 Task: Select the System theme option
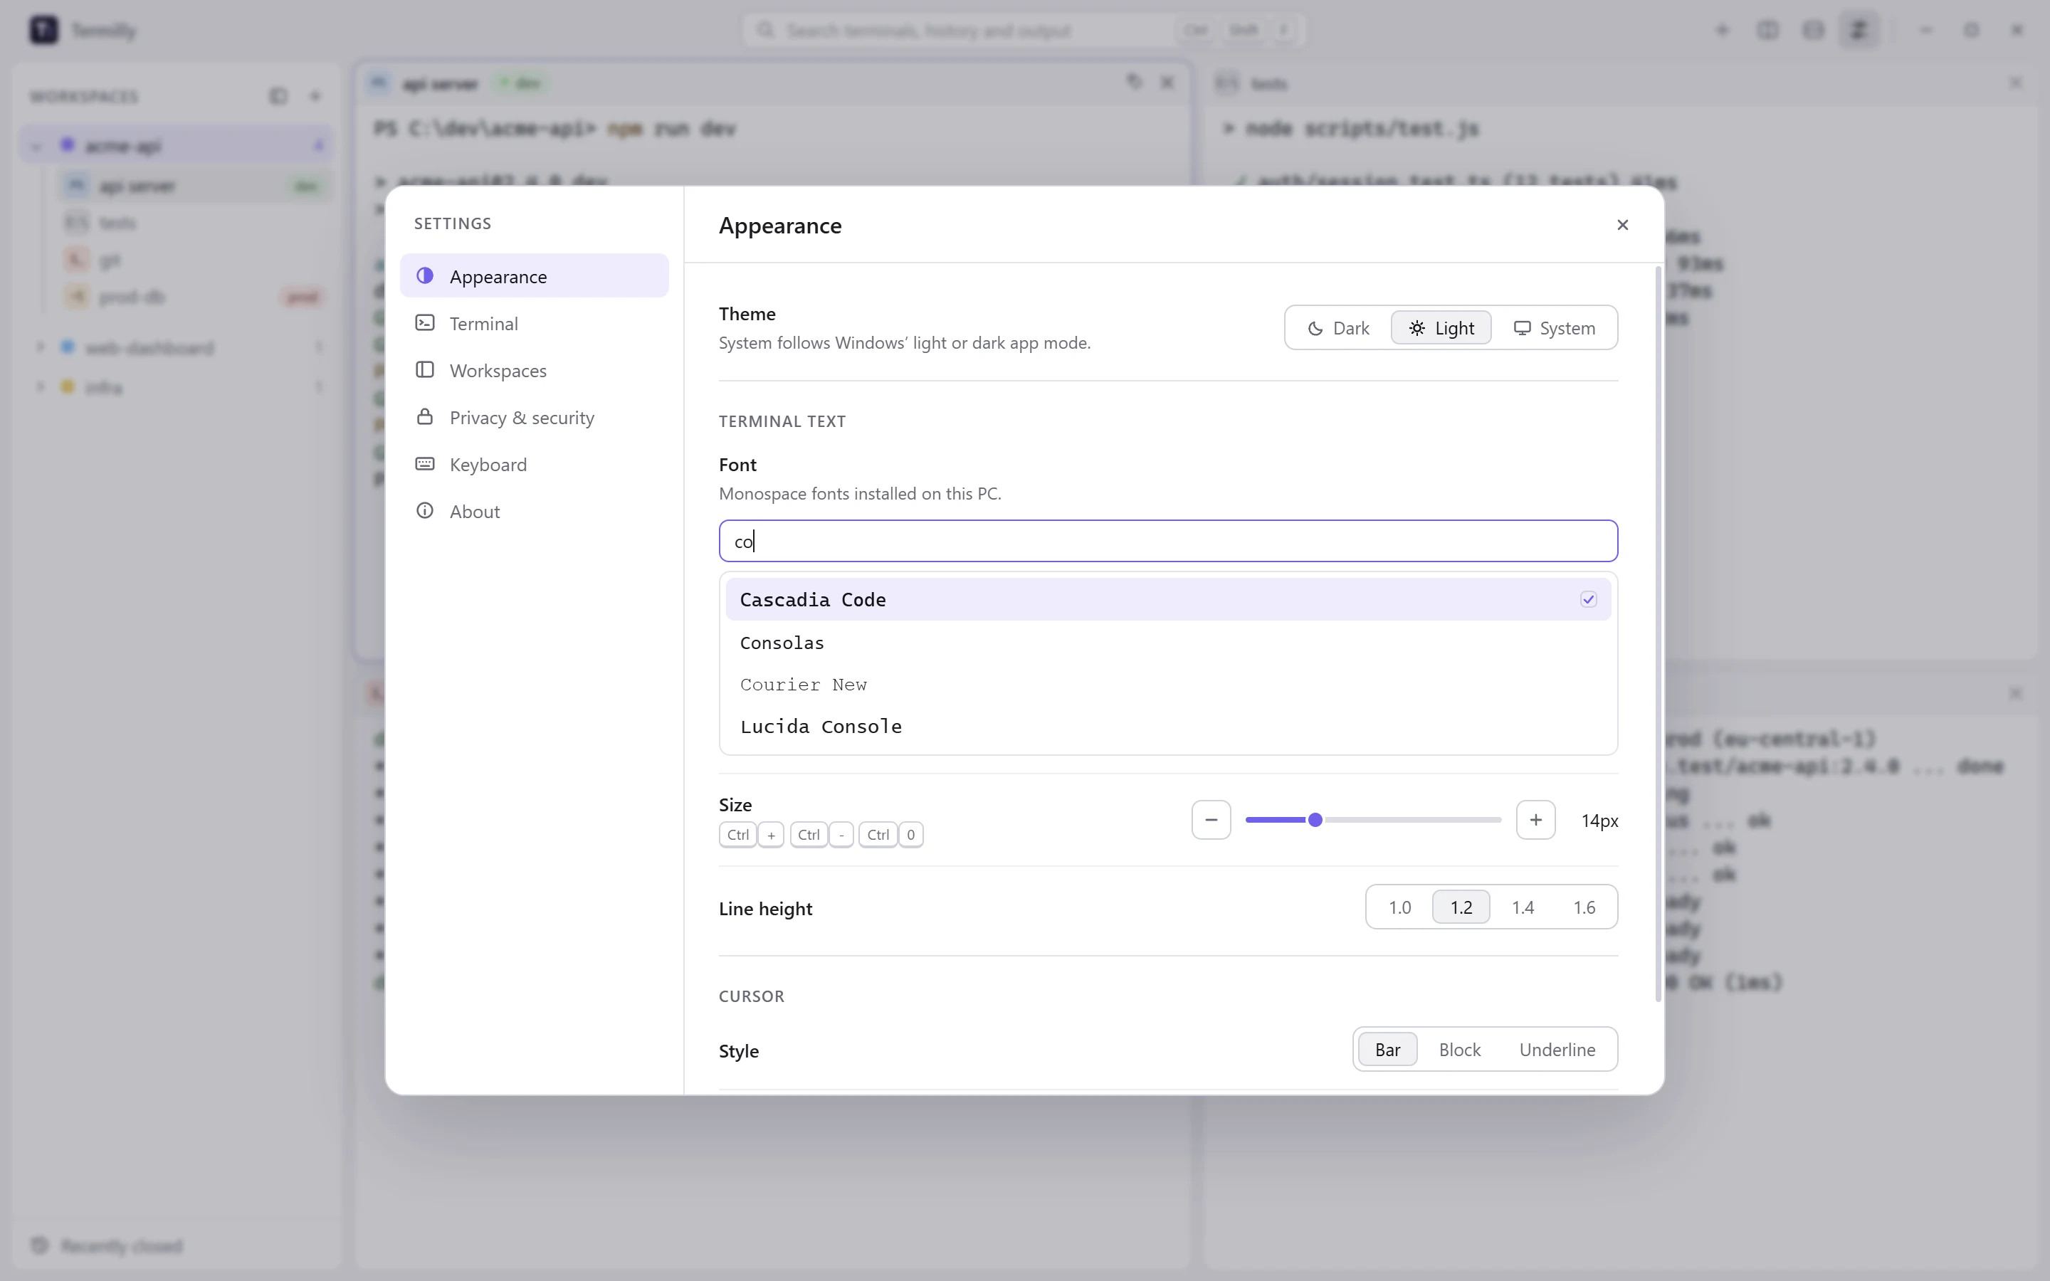1554,328
